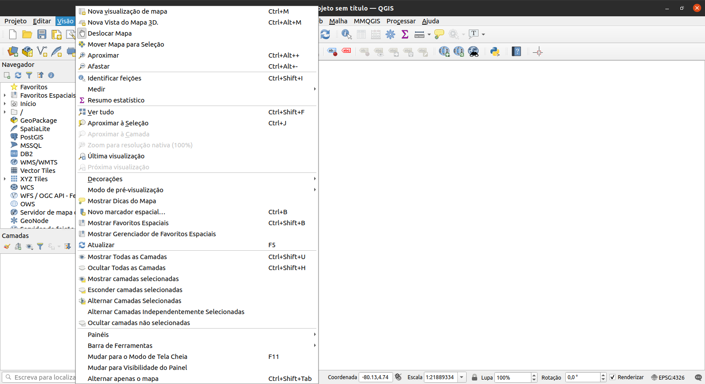Open the Data Source Manager icon

pos(13,51)
